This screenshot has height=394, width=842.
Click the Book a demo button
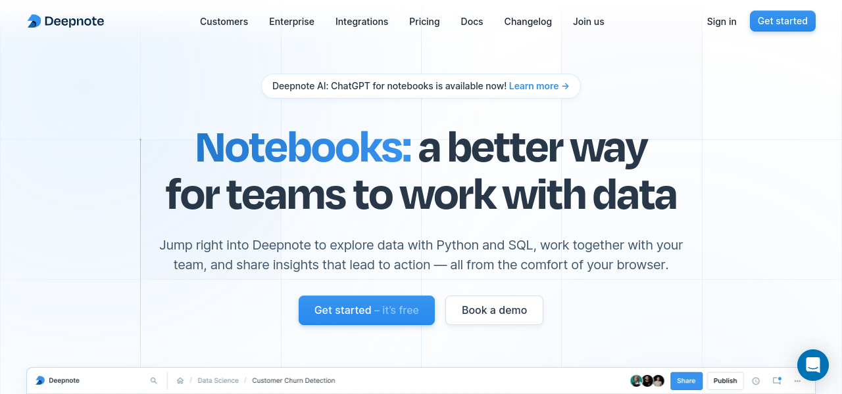pos(494,310)
